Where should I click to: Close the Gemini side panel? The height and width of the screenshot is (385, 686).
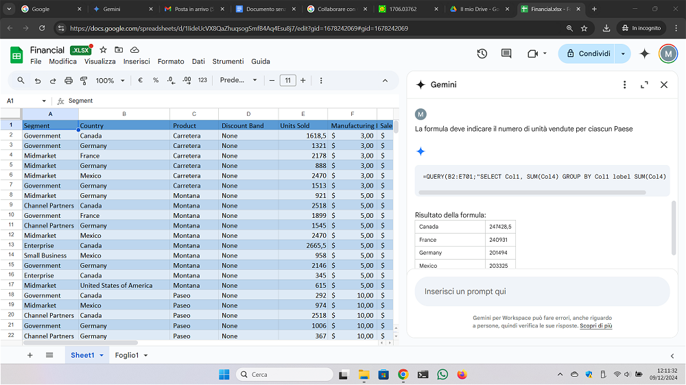tap(664, 85)
